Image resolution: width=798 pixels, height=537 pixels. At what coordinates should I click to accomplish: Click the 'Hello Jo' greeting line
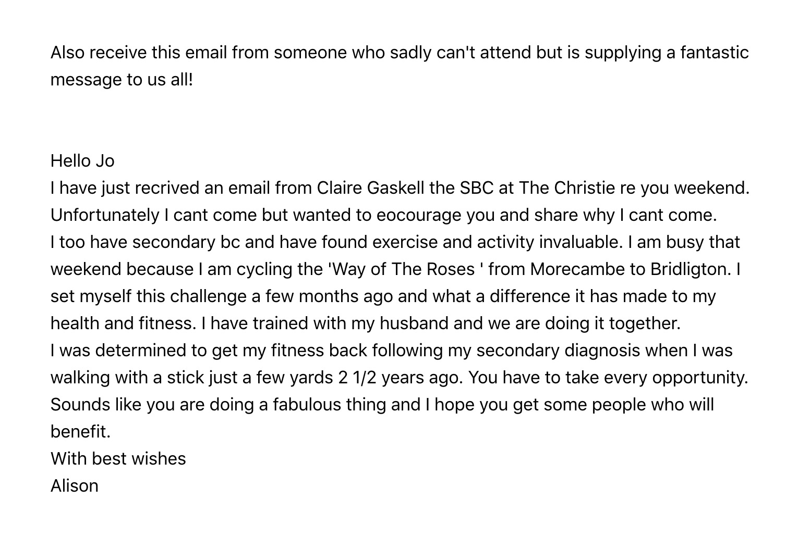[82, 161]
